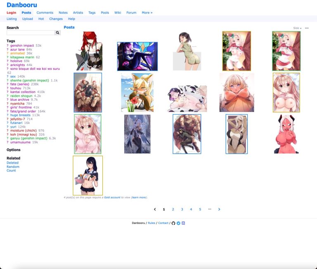Click the Deleted link under Related
This screenshot has width=317, height=269.
pyautogui.click(x=12, y=163)
